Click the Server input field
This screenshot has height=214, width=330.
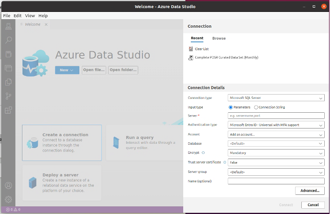276,116
